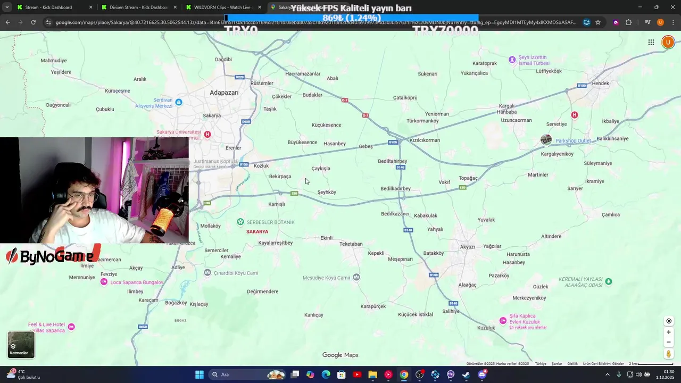Select the Street View pegman icon
This screenshot has width=681, height=383.
point(669,354)
